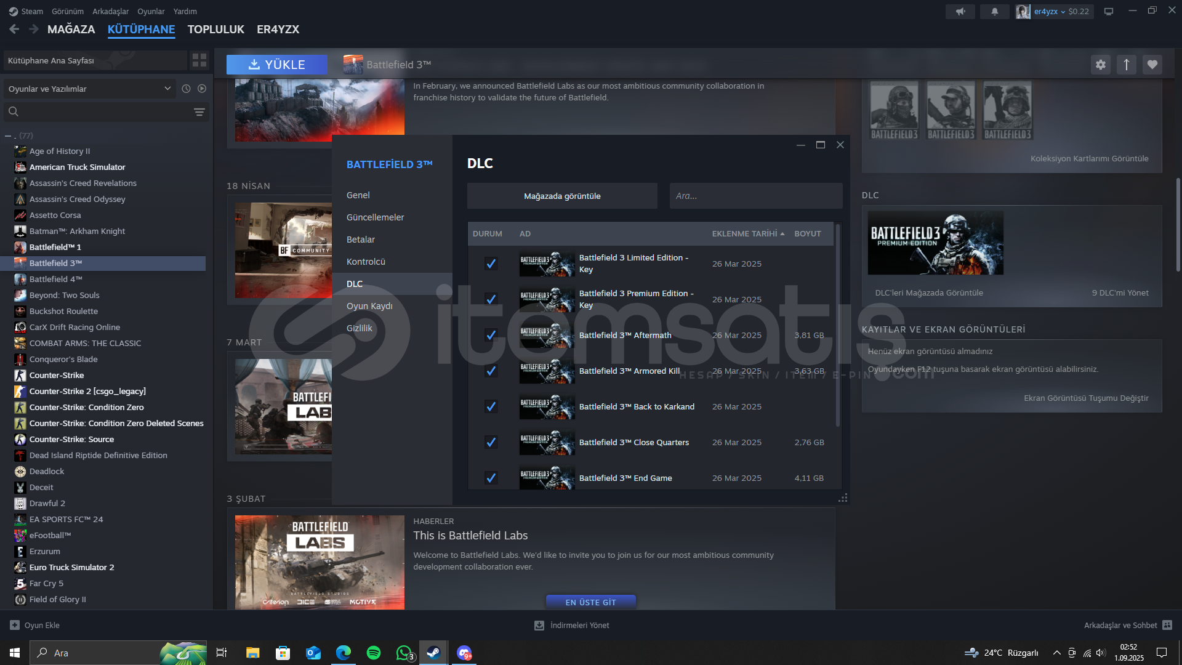The image size is (1182, 665).
Task: Toggle the End Game DLC checkbox
Action: tap(491, 478)
